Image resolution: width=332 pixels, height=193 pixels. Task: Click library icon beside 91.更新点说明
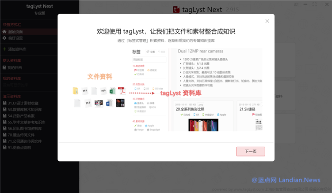[4, 147]
